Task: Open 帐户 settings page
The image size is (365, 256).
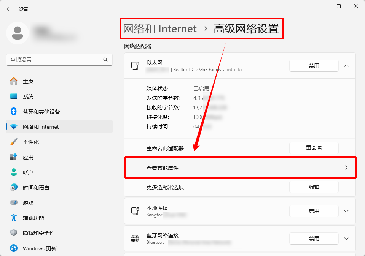Action: pos(59,172)
